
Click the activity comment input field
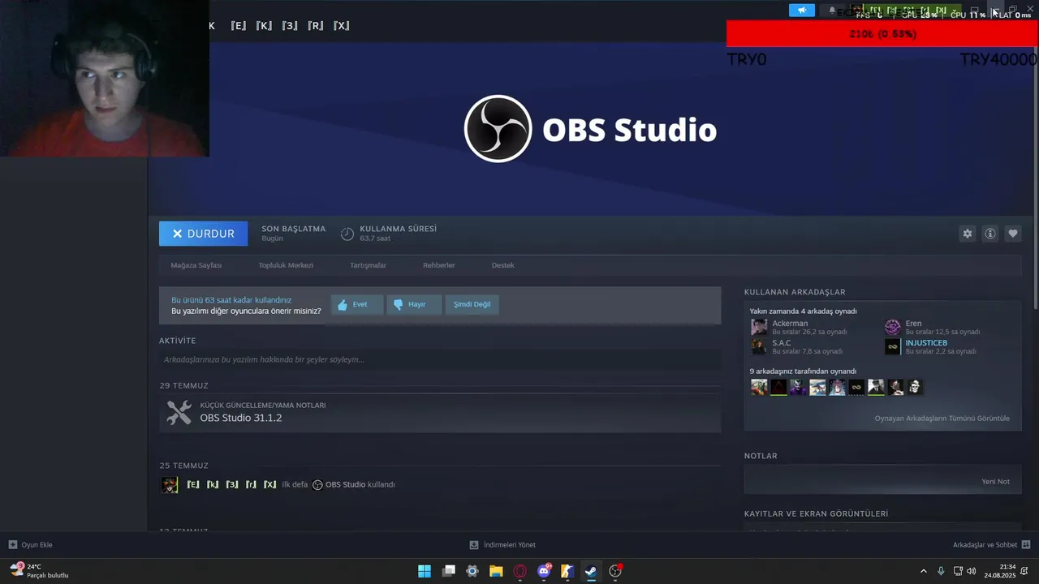click(440, 359)
